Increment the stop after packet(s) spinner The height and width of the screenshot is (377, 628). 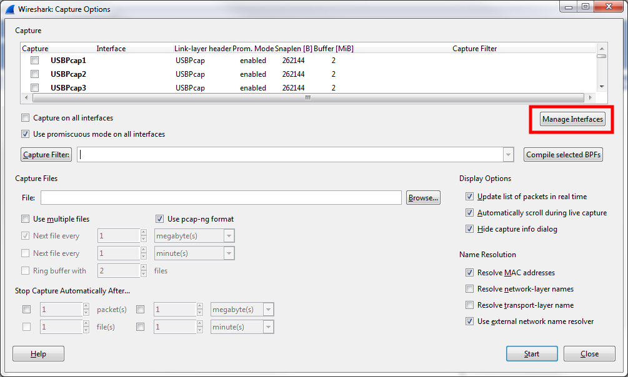click(86, 306)
